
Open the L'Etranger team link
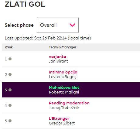pyautogui.click(x=59, y=119)
